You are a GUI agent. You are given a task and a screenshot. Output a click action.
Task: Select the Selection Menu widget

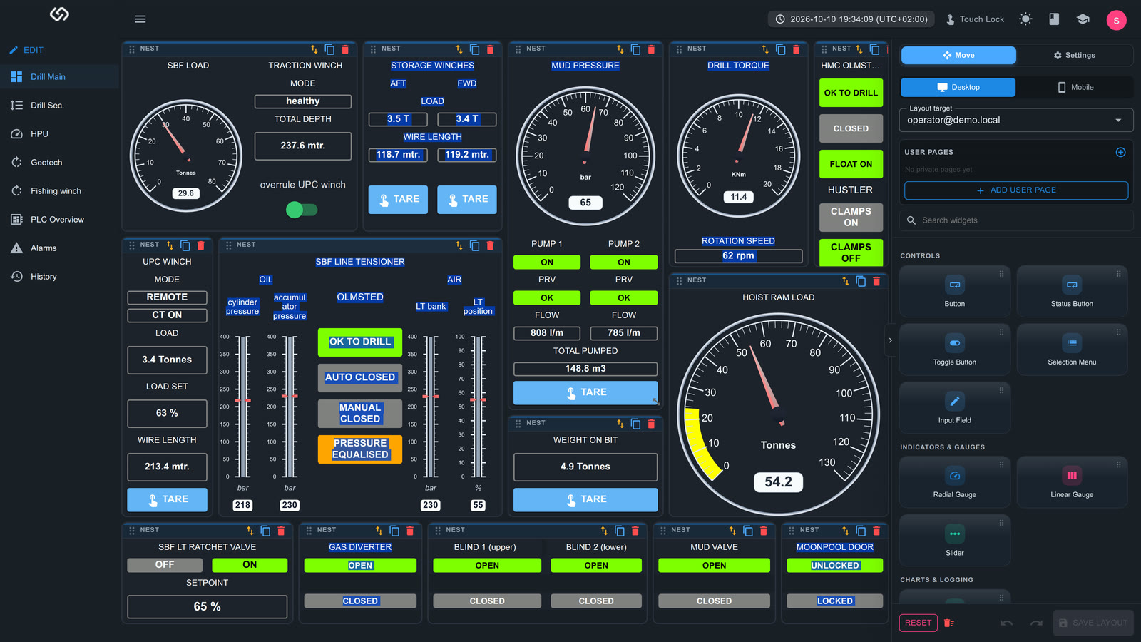coord(1072,350)
